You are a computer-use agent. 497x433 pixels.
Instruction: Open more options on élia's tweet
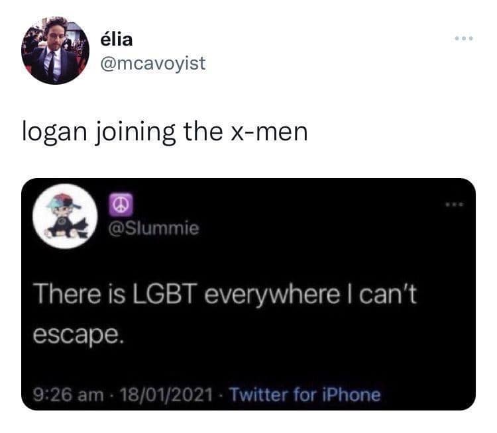tap(464, 38)
